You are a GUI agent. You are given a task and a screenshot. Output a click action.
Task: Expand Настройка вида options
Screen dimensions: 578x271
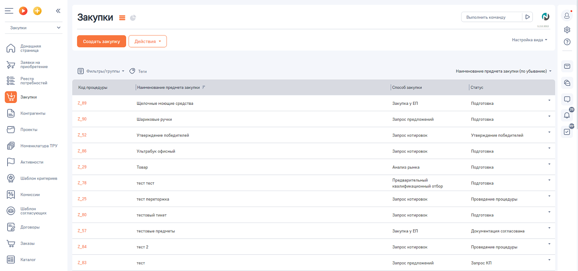tap(530, 40)
